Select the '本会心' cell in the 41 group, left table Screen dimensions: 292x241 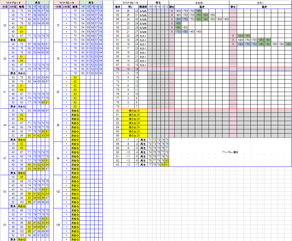coord(22,107)
